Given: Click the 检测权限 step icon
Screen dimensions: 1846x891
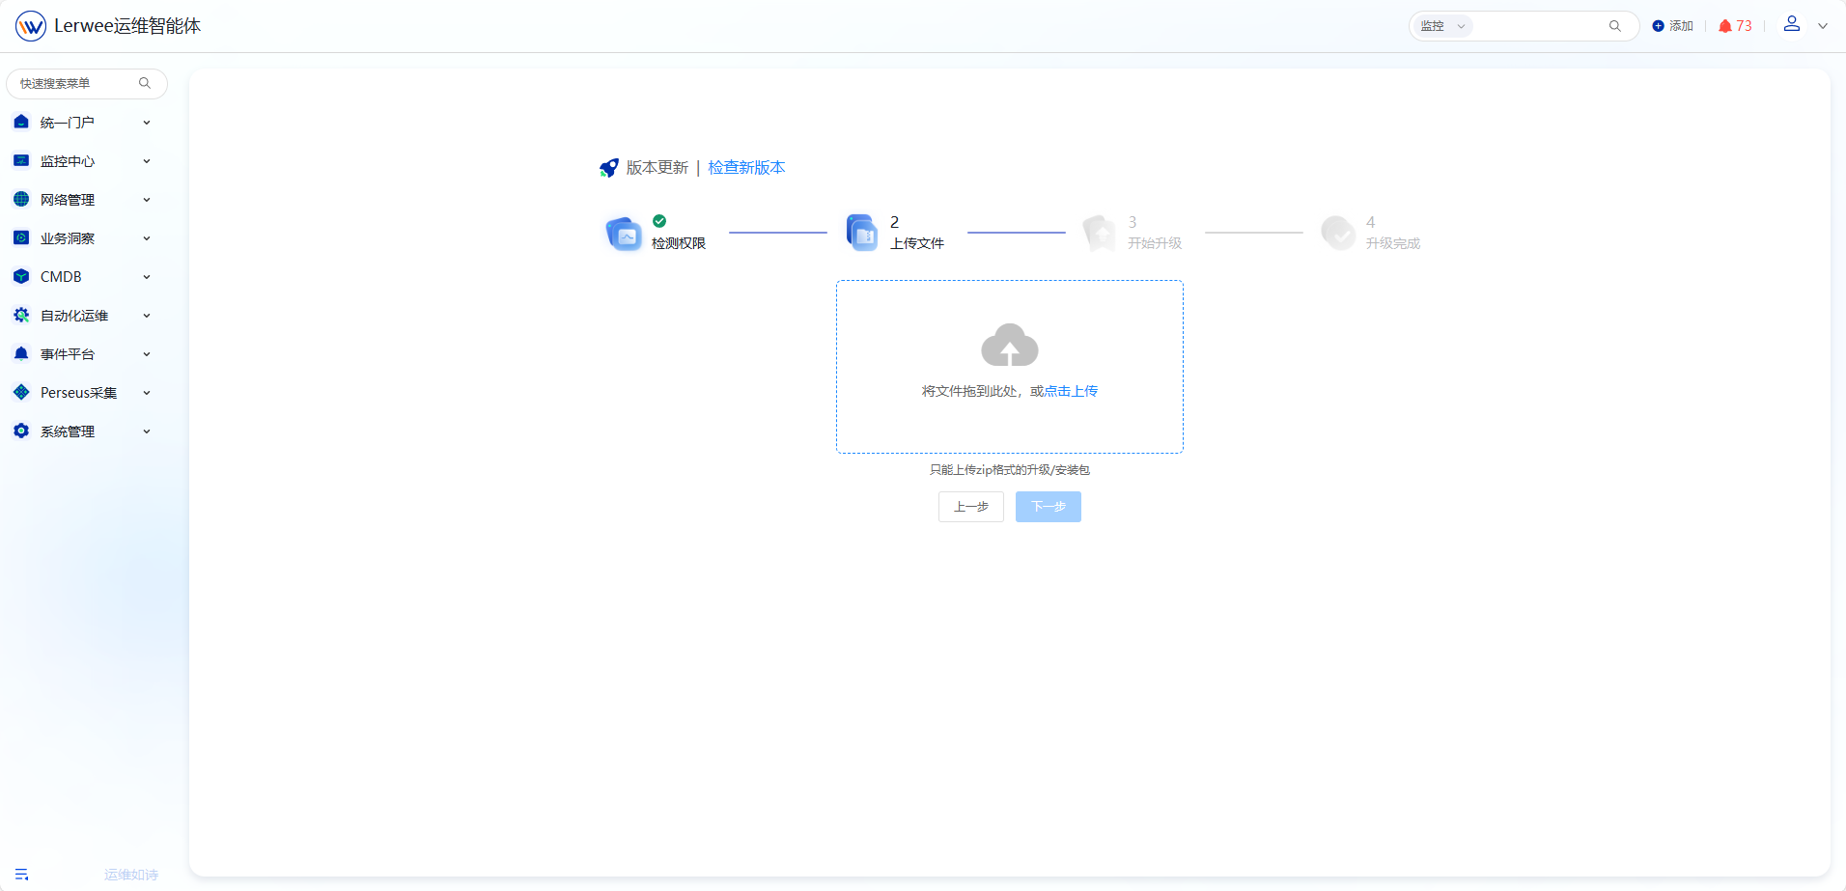Looking at the screenshot, I should pos(624,233).
